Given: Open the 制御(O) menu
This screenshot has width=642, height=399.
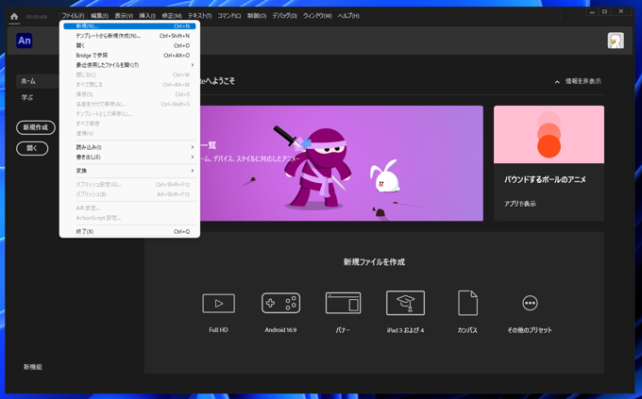Looking at the screenshot, I should coord(257,16).
